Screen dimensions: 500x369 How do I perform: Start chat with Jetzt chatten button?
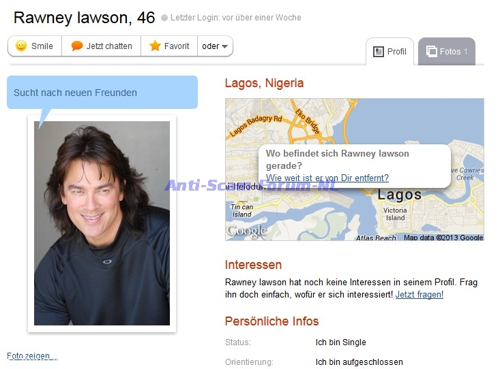102,46
